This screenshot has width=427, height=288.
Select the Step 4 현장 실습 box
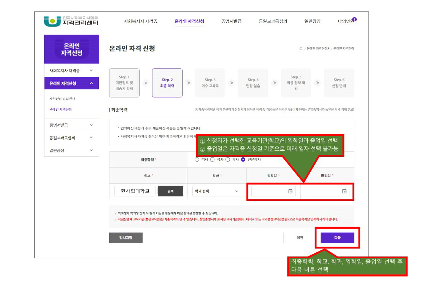click(253, 83)
